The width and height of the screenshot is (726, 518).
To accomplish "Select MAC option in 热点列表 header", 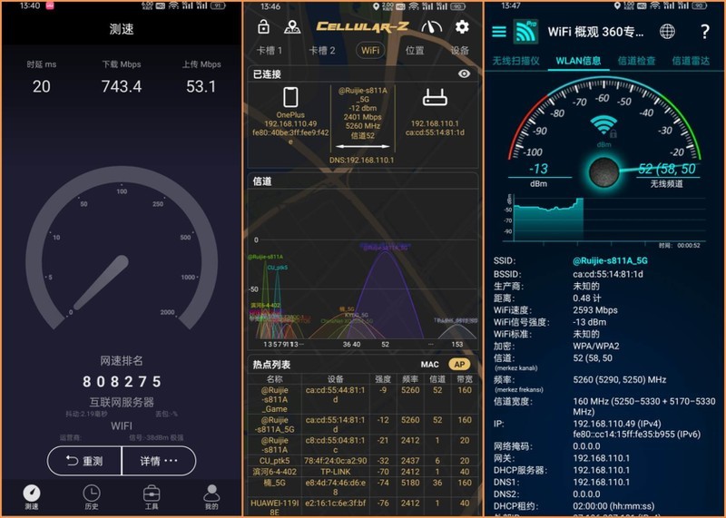I will (429, 365).
